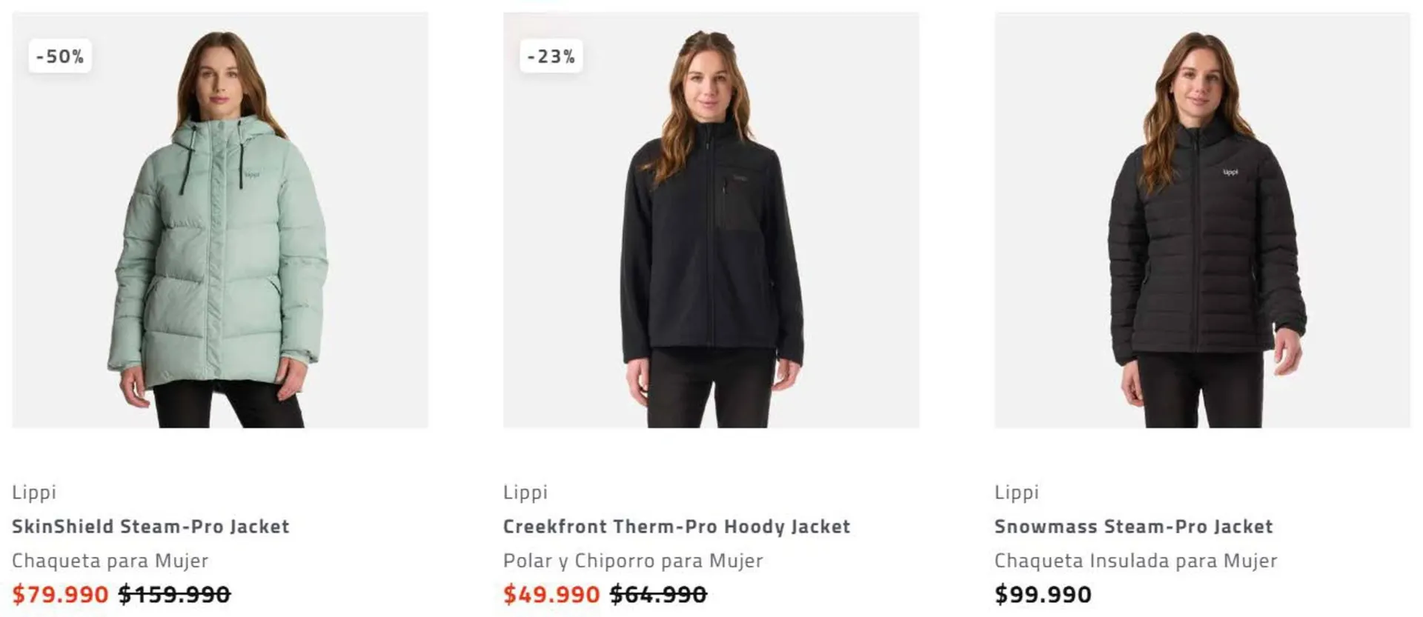Click Lippi brand above the Snowmass jacket

[x=1017, y=493]
